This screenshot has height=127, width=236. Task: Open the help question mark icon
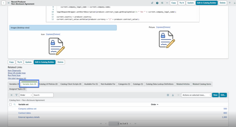pos(157,3)
